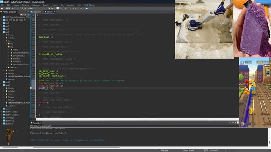Click the Run green play icon in toolbar
This screenshot has height=152, width=271.
click(x=39, y=8)
